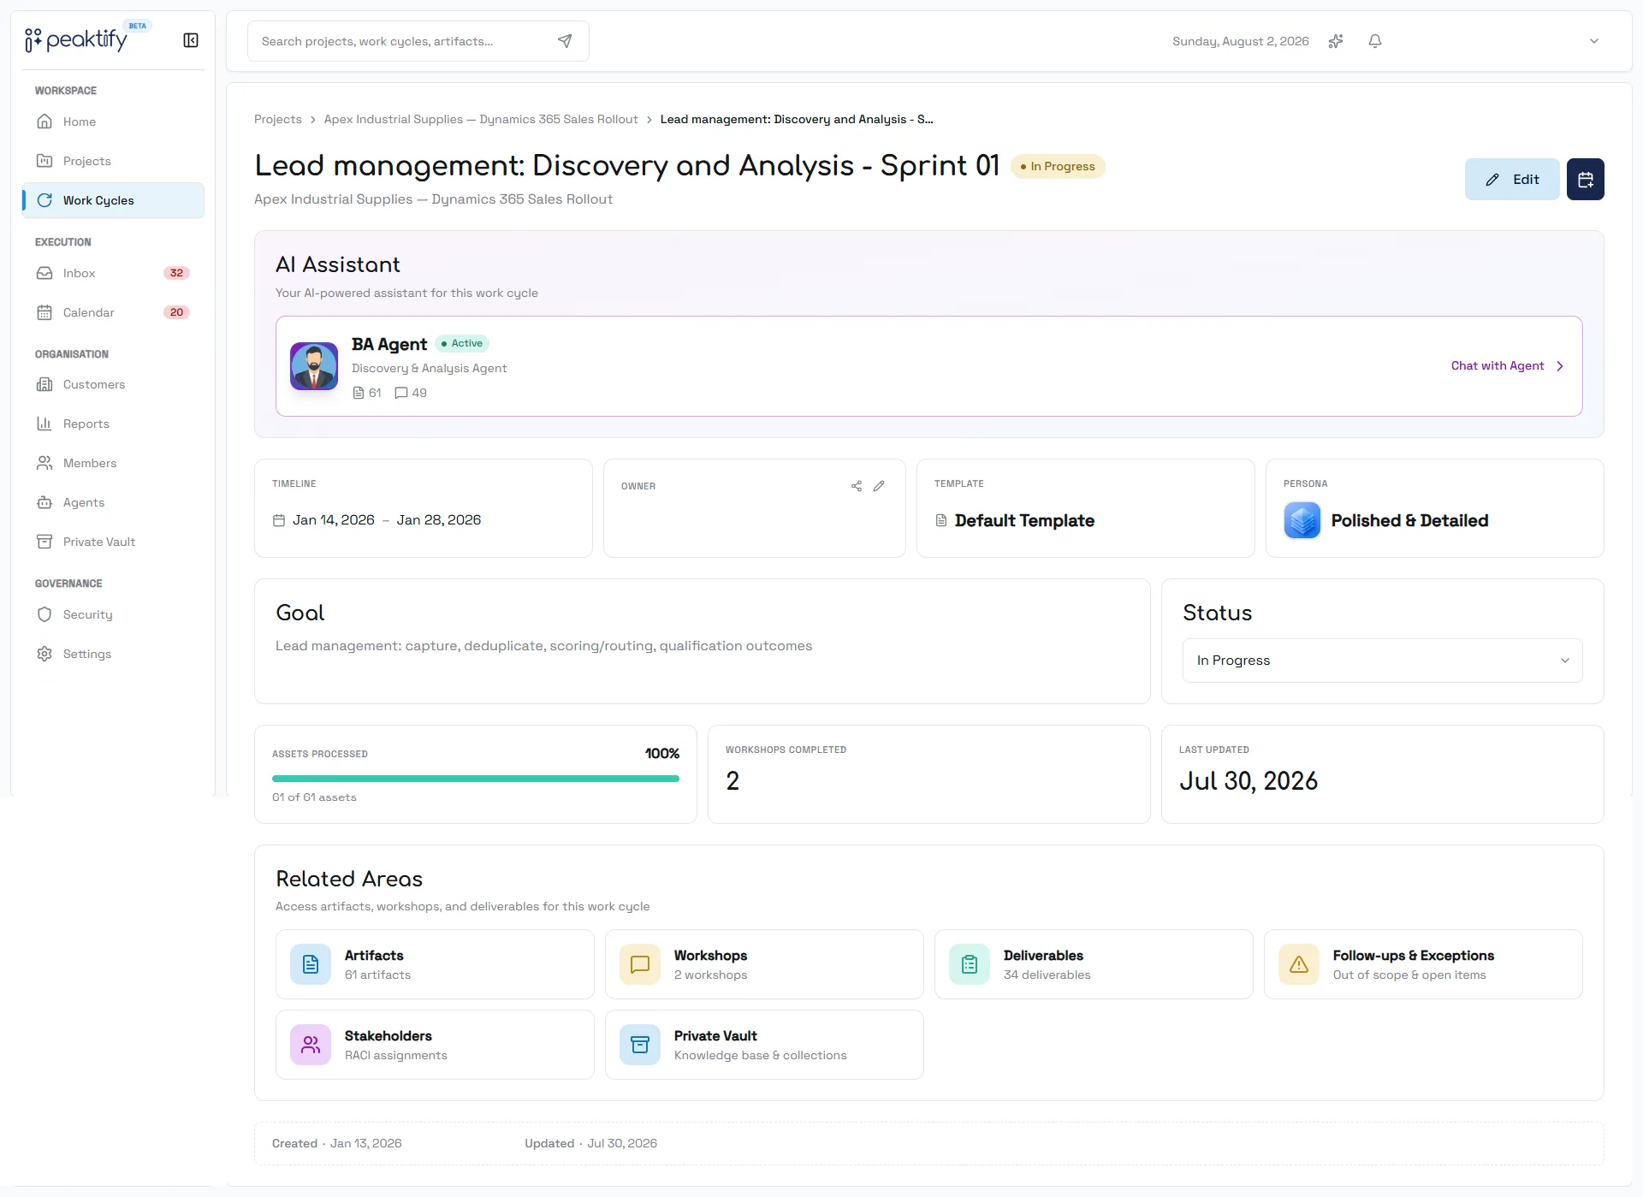This screenshot has height=1197, width=1643.
Task: Click Default Template document icon
Action: pos(941,520)
